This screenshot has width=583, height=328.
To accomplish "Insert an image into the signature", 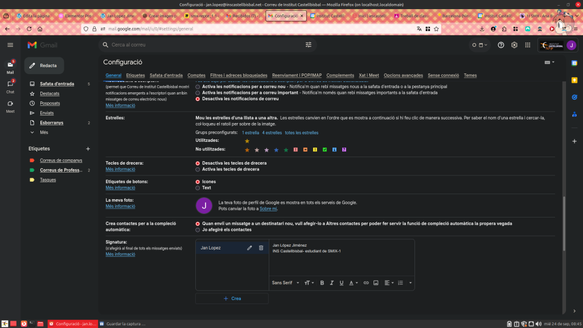I will pyautogui.click(x=376, y=282).
